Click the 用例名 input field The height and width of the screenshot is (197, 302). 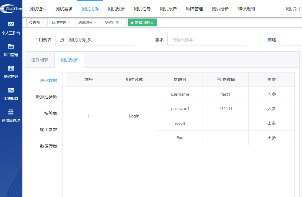pyautogui.click(x=94, y=40)
